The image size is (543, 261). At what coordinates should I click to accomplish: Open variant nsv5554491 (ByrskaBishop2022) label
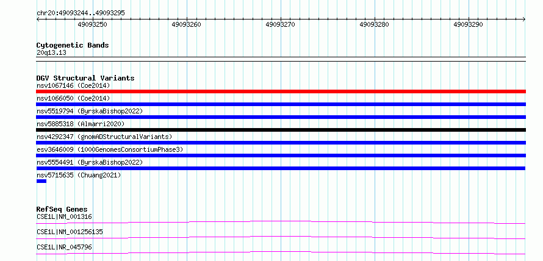(x=89, y=162)
